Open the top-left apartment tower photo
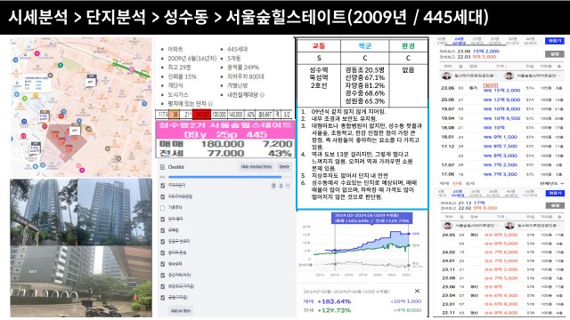Image resolution: width=570 pixels, height=320 pixels. point(44,212)
